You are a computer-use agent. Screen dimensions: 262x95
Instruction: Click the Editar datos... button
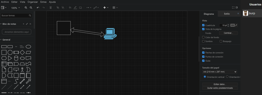(220, 84)
